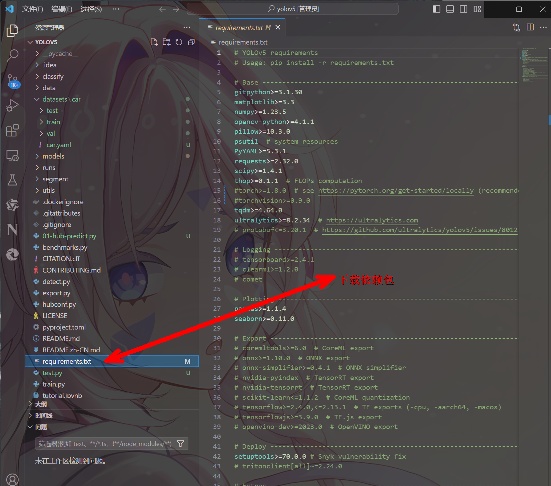Open editor more actions ellipsis menu
This screenshot has height=486, width=551.
(x=543, y=27)
